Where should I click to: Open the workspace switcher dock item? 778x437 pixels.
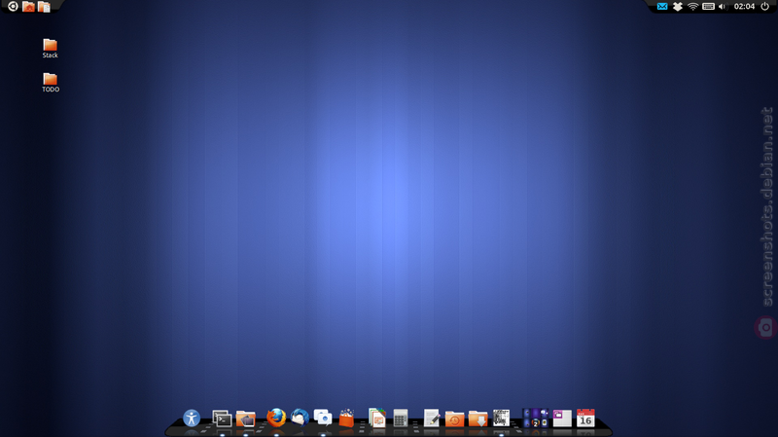536,418
